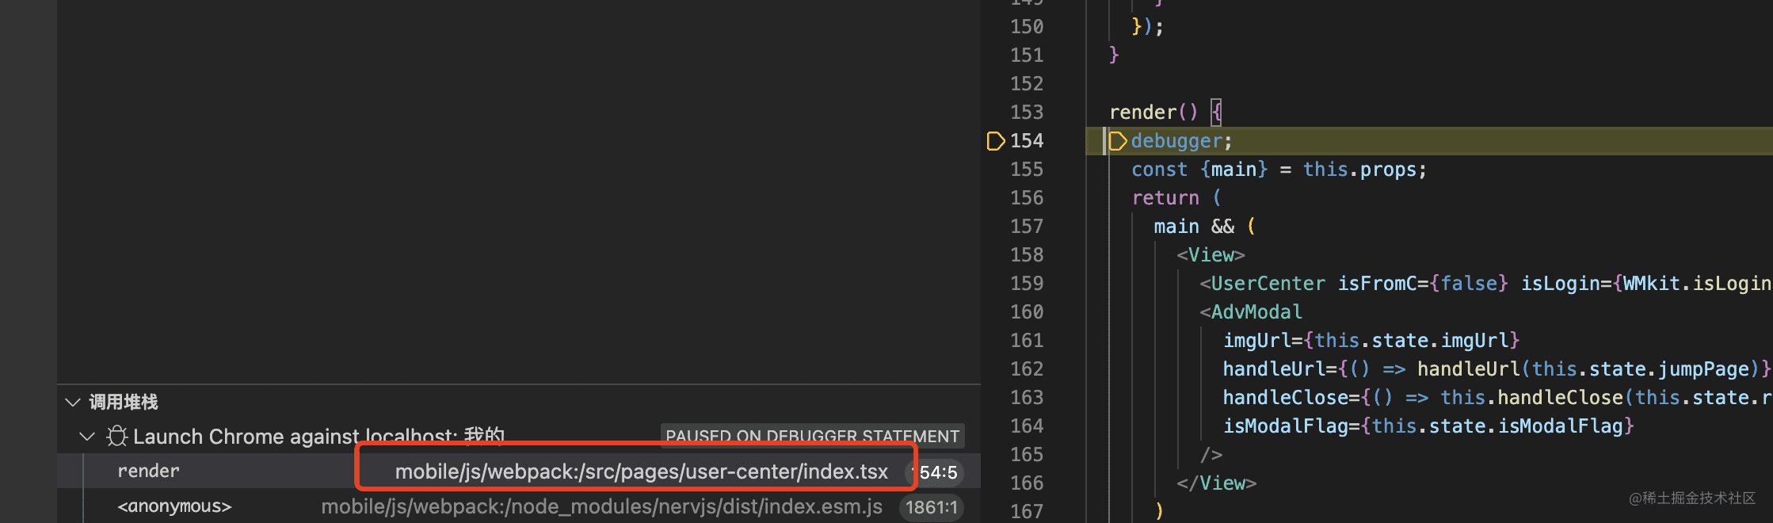The image size is (1773, 523).
Task: Click line number 160 in the gutter
Action: pos(1027,312)
